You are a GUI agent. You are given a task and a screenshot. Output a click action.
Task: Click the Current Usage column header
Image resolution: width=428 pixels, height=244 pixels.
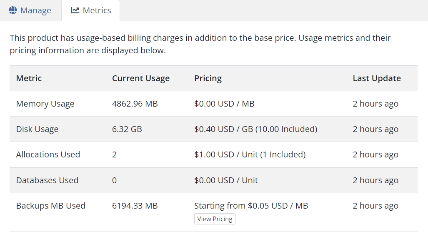[141, 78]
